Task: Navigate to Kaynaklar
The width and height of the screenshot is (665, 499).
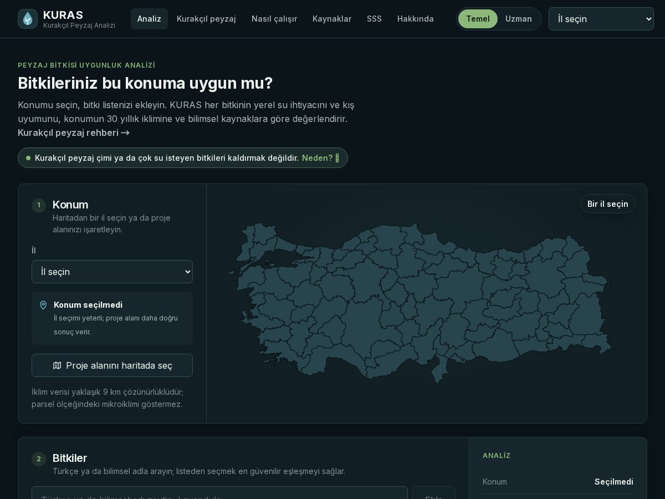Action: [332, 19]
